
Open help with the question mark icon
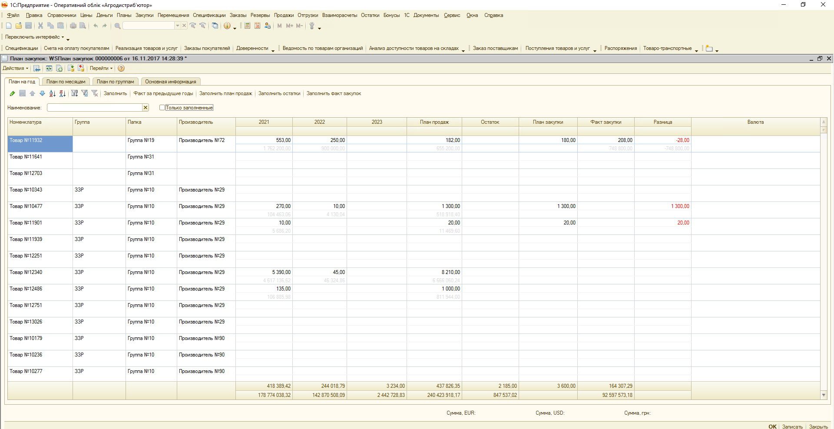click(x=121, y=68)
